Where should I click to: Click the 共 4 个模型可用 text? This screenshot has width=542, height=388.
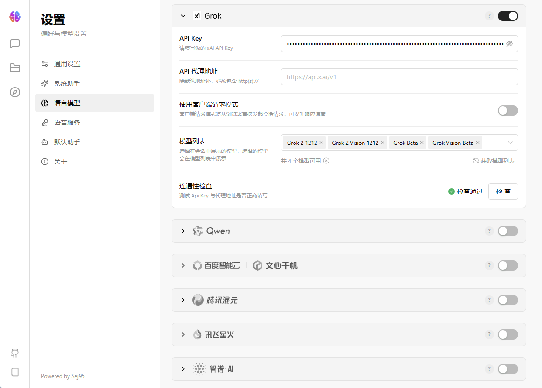tap(301, 161)
